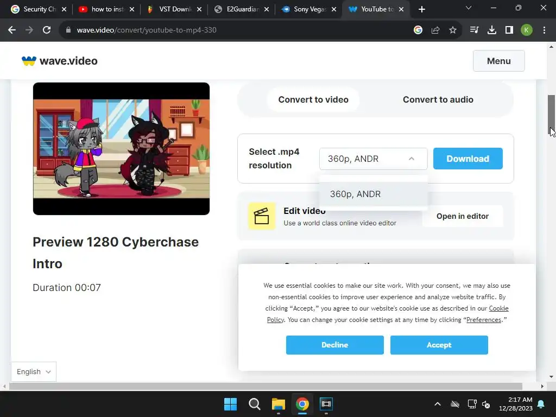Open Windows Start menu
Image resolution: width=556 pixels, height=417 pixels.
tap(230, 404)
